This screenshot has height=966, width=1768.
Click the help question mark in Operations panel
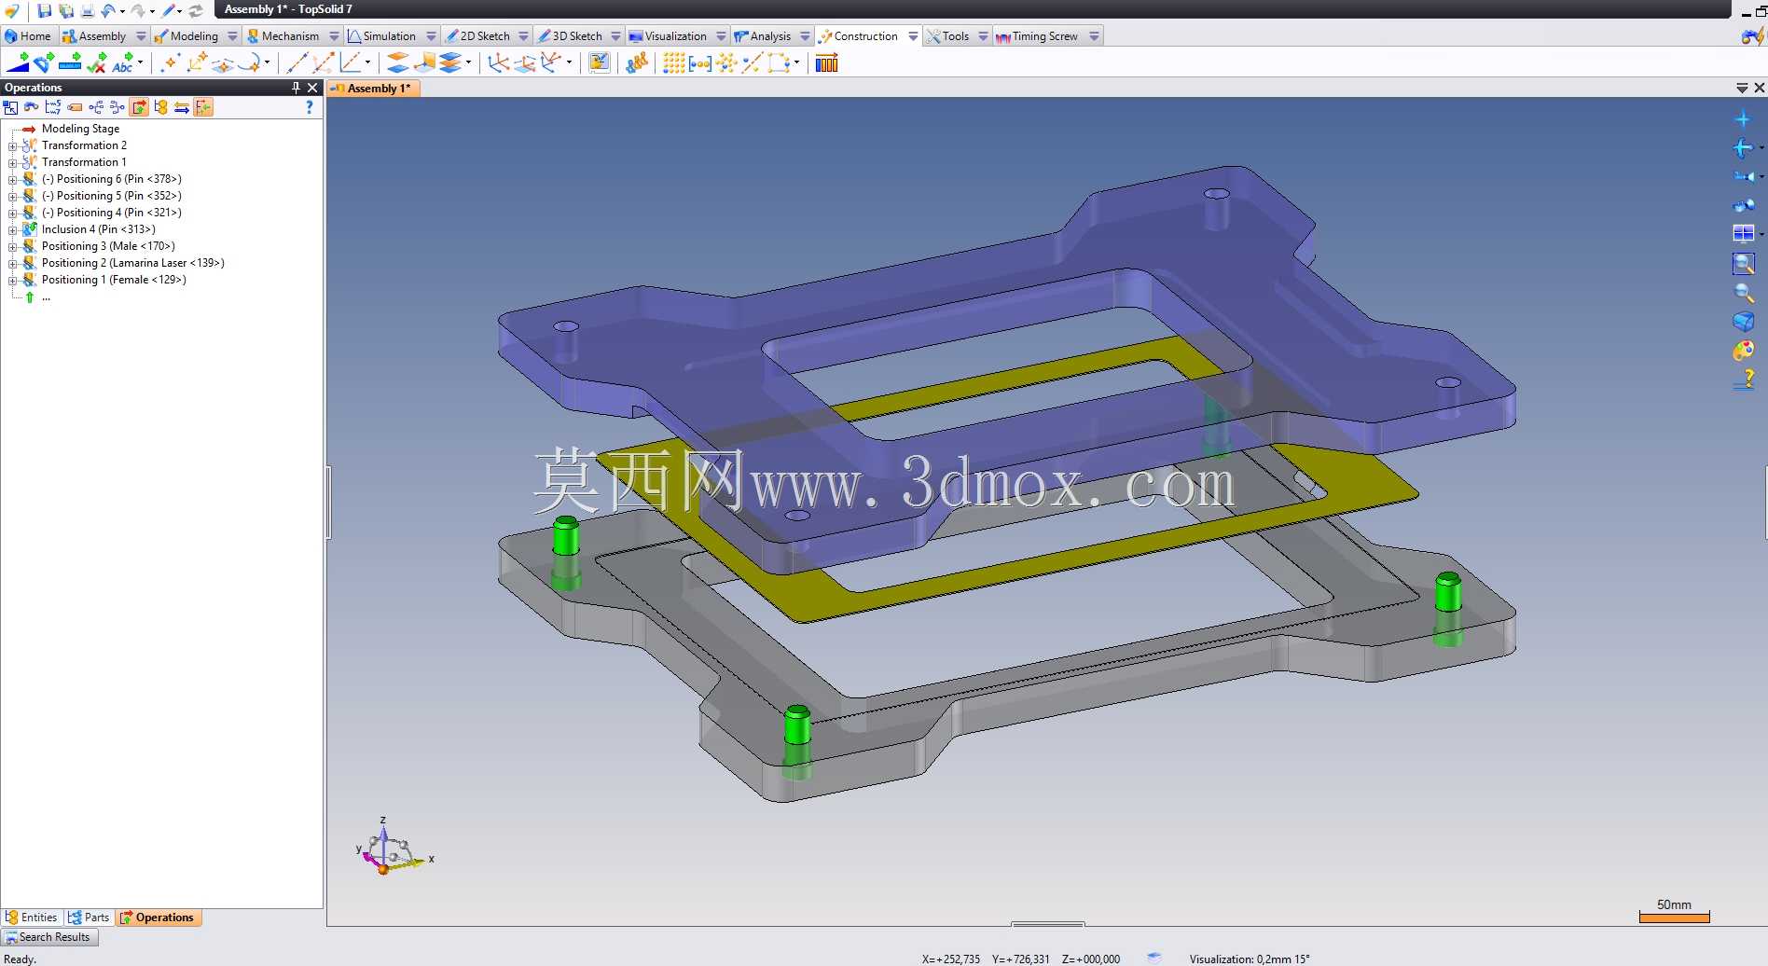[310, 107]
